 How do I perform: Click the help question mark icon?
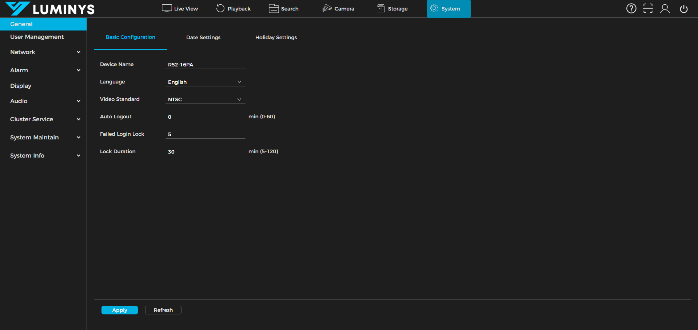pos(631,9)
